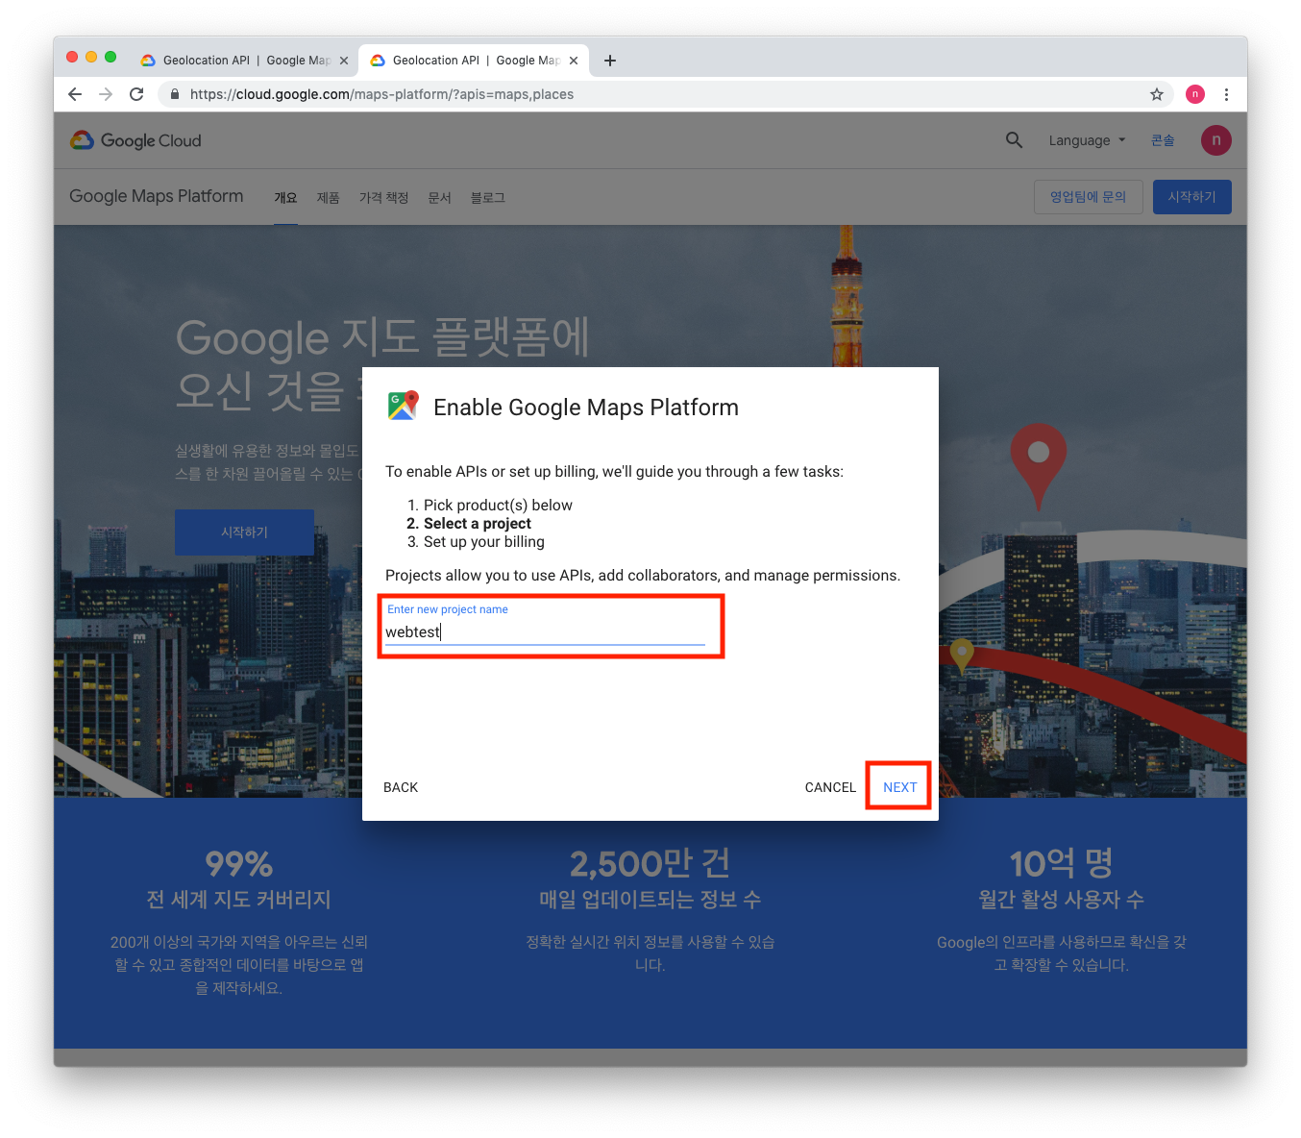Viewport: 1301px width, 1138px height.
Task: Click the browser back arrow
Action: 75,94
